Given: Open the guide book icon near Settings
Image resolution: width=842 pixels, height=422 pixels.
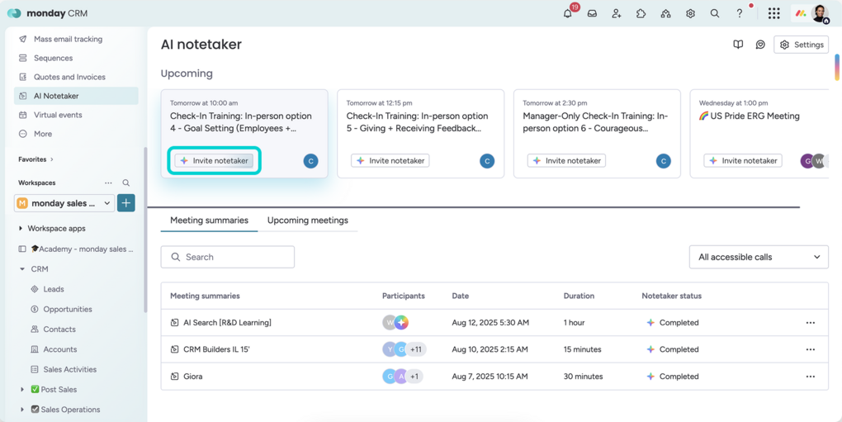Looking at the screenshot, I should coord(738,45).
